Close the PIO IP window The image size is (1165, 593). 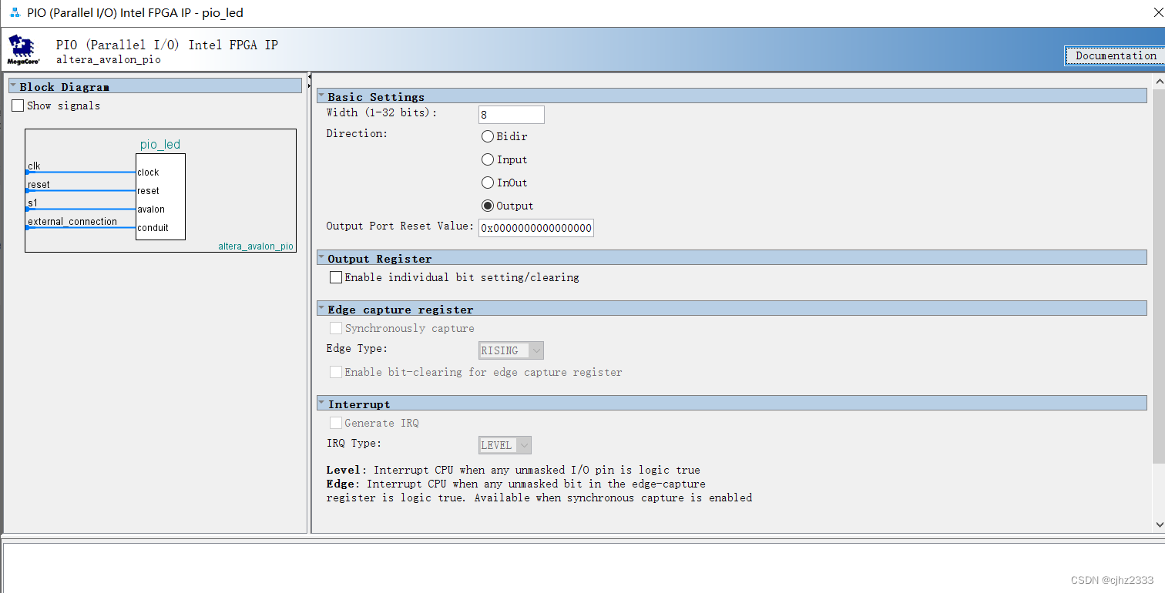pyautogui.click(x=1157, y=12)
